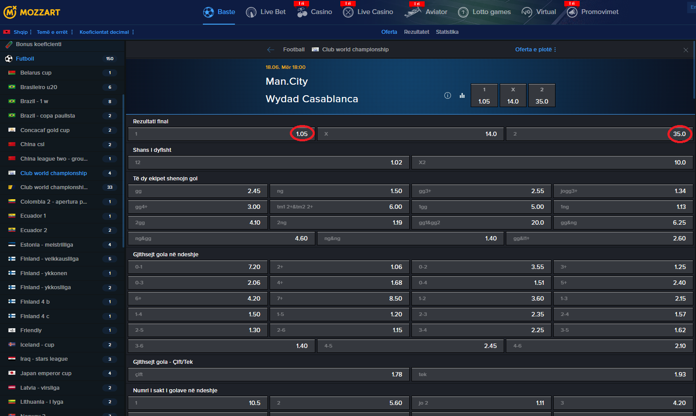Screen dimensions: 696x416
Task: Click the match info icon
Action: (447, 95)
